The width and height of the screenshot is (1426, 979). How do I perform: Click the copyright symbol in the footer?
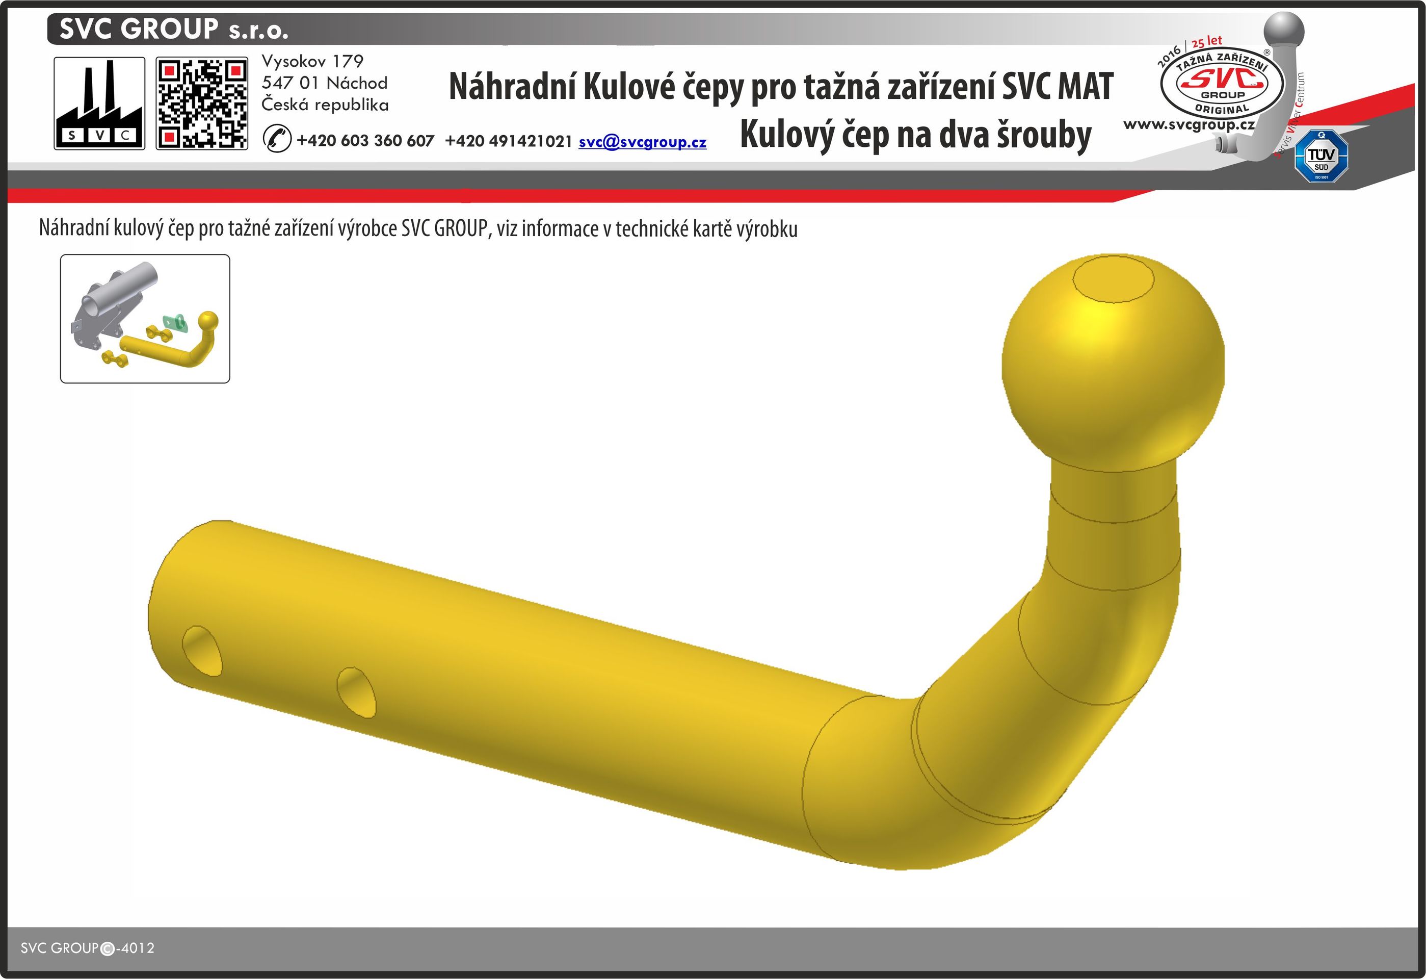[107, 949]
